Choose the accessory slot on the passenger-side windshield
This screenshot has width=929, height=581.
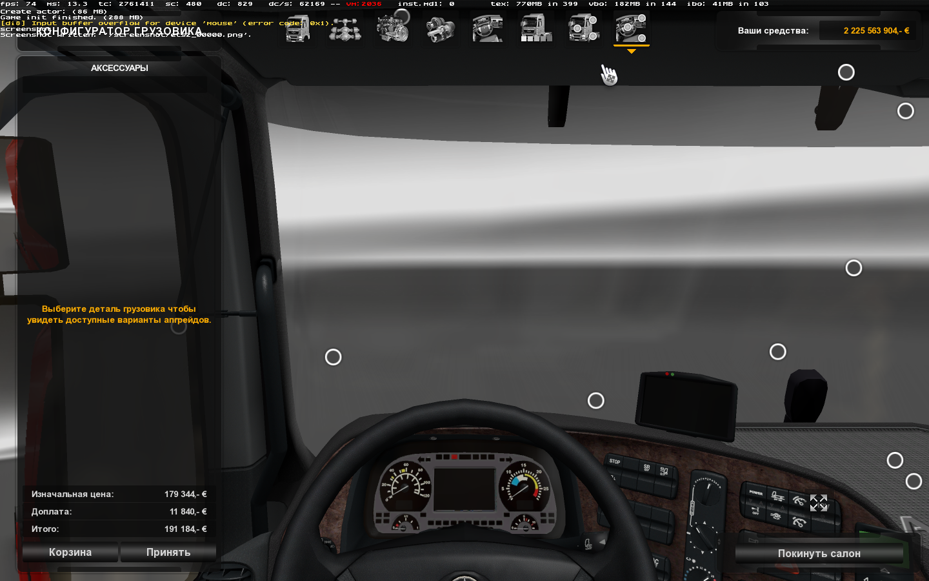pyautogui.click(x=854, y=268)
